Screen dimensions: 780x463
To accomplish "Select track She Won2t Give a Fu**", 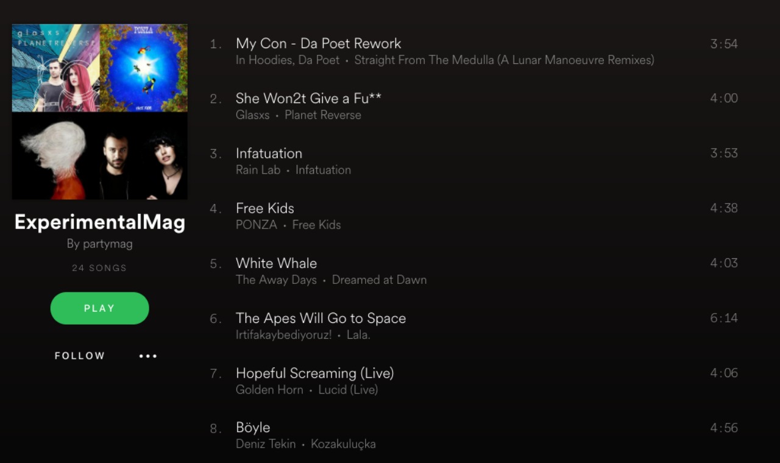I will point(309,98).
